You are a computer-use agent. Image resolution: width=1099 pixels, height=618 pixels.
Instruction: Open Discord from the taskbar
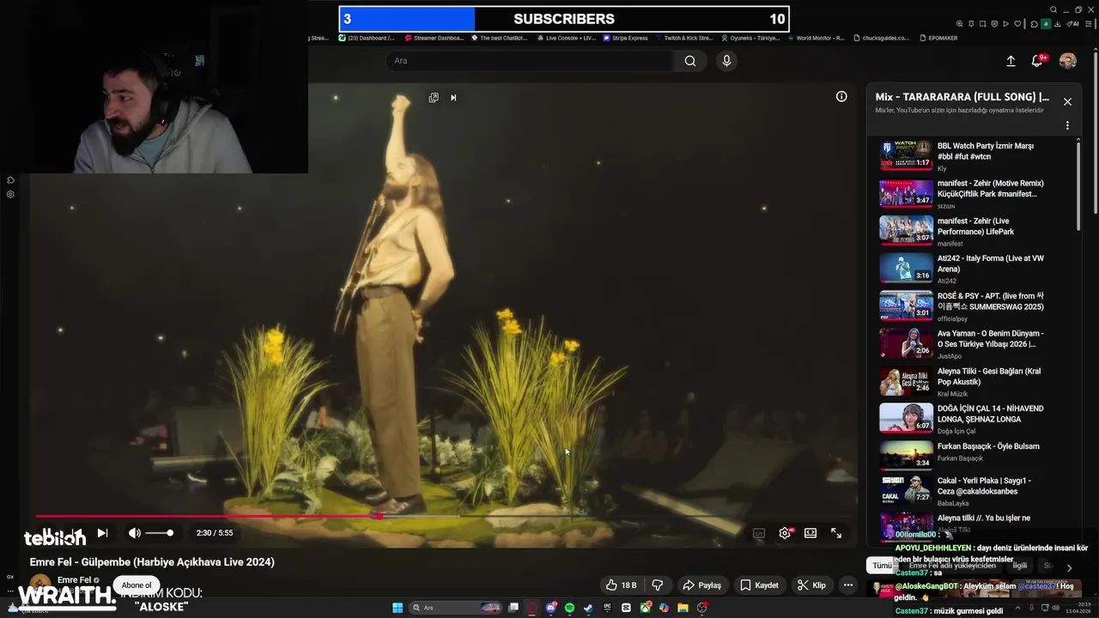click(x=551, y=608)
